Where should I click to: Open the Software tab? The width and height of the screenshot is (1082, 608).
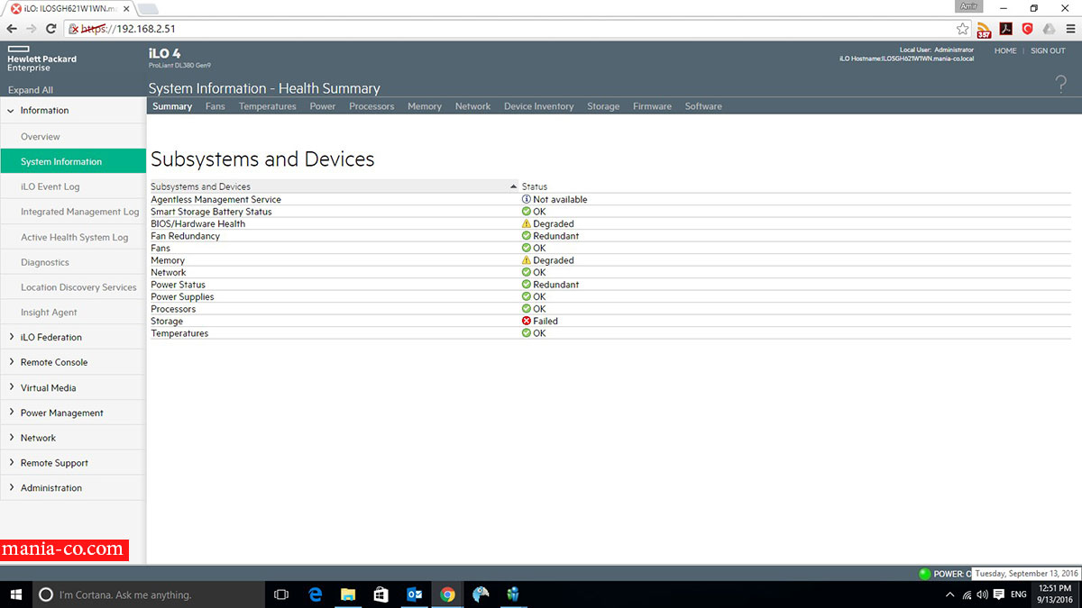703,106
